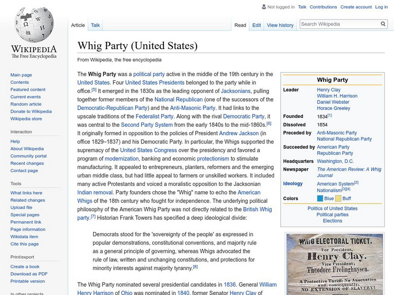Open Wikidata item link
Image resolution: width=394 pixels, height=295 pixels.
click(x=24, y=236)
